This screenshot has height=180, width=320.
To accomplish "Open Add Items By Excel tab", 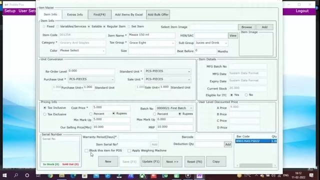I will [129, 14].
